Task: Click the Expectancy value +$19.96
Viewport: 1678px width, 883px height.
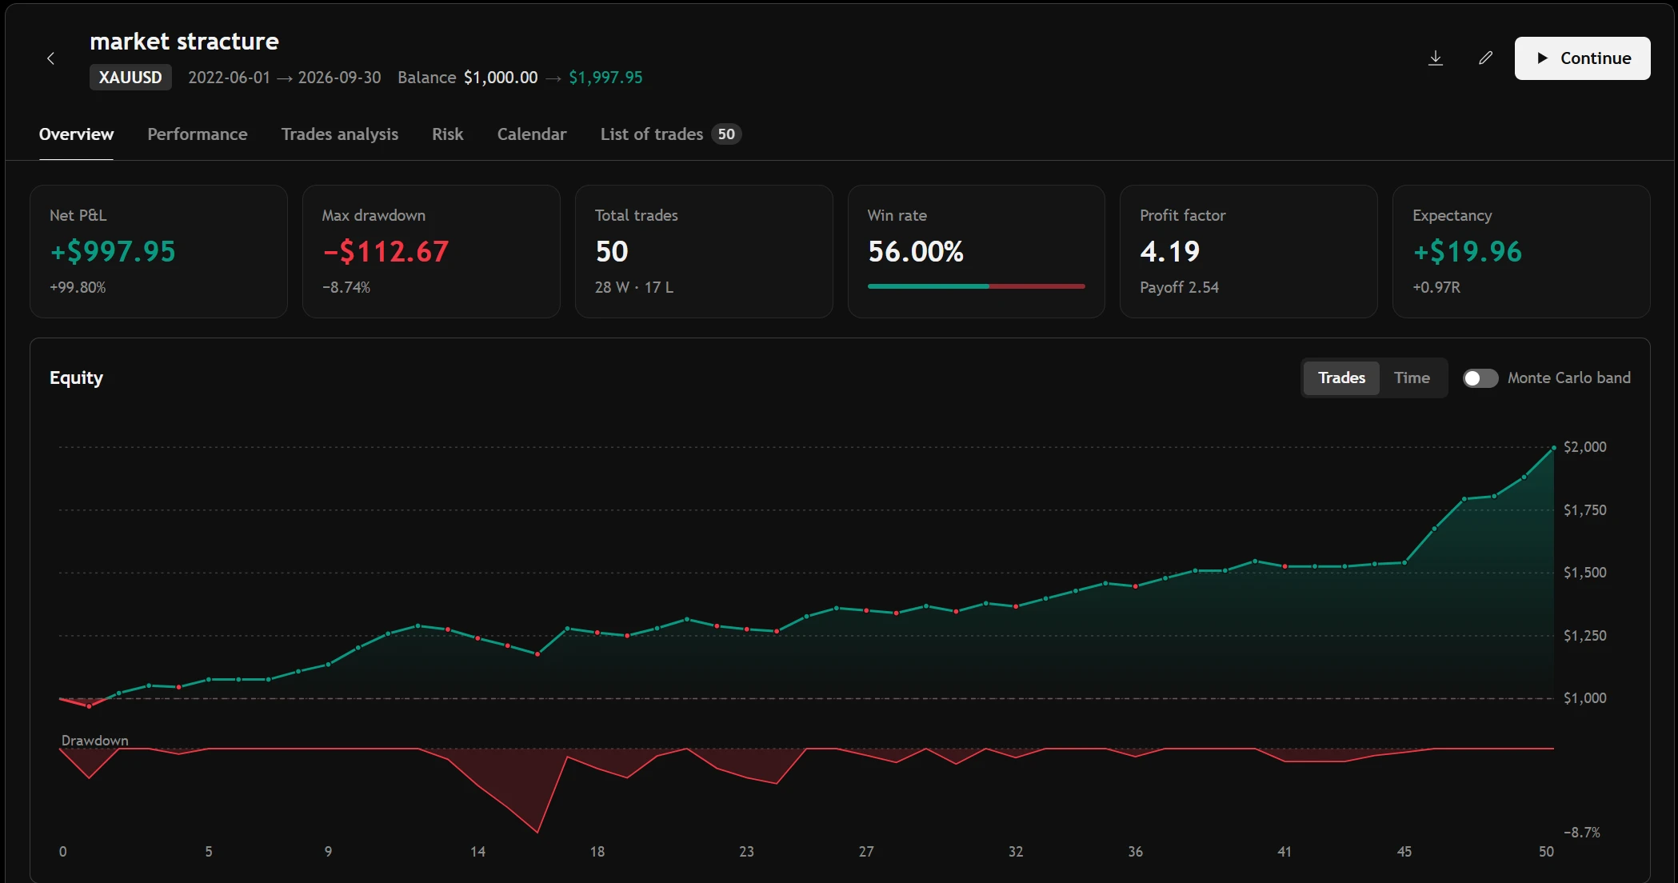Action: 1468,251
